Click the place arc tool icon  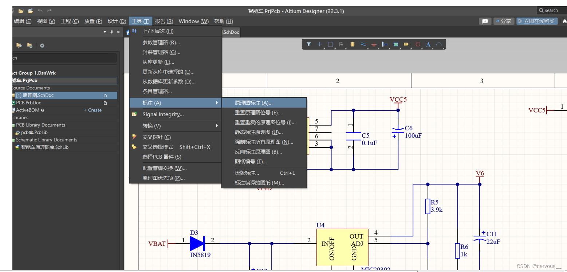439,44
